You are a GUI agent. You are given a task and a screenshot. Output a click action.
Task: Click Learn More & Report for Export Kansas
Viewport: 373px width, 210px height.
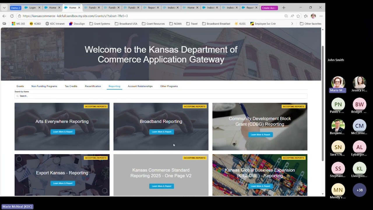point(63,183)
